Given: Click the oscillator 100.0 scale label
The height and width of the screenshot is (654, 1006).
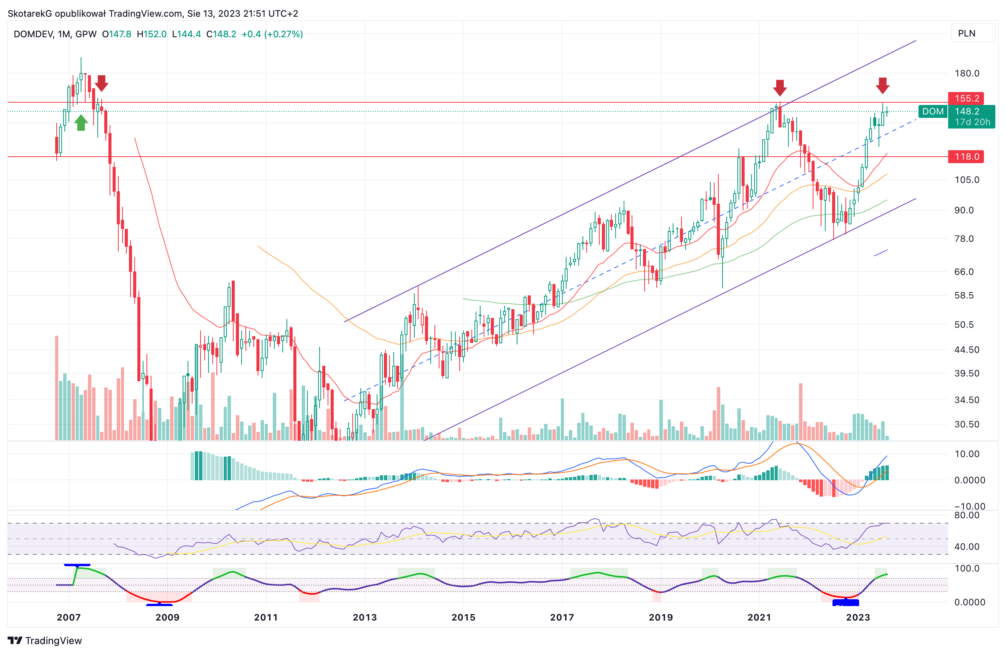Looking at the screenshot, I should (x=967, y=569).
